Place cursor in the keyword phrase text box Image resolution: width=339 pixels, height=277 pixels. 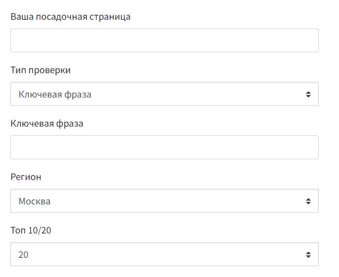click(164, 147)
